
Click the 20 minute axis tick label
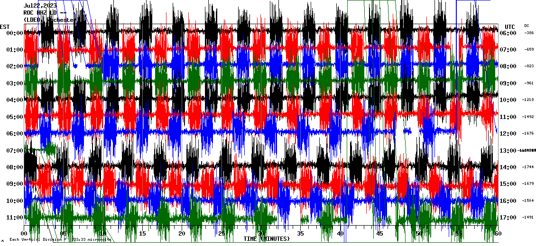point(182,234)
